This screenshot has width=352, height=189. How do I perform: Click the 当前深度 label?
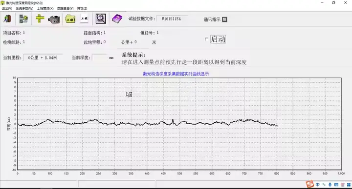pyautogui.click(x=81, y=57)
